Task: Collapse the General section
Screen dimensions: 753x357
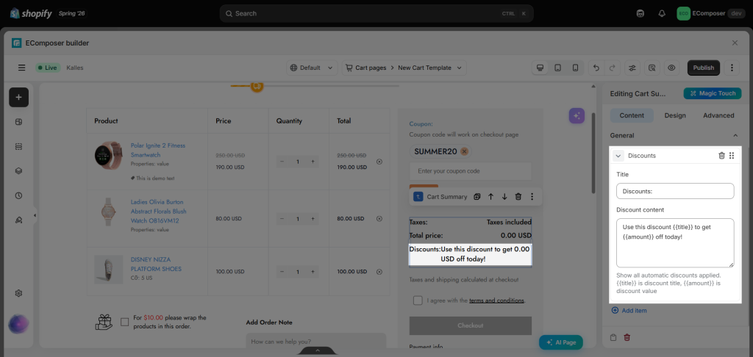Action: [735, 136]
